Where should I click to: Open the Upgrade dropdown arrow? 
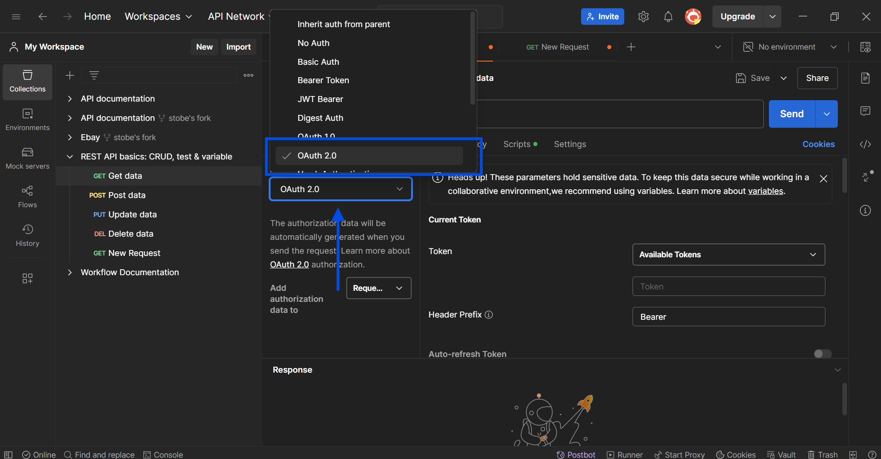click(773, 17)
